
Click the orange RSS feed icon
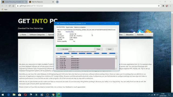[x=148, y=31]
